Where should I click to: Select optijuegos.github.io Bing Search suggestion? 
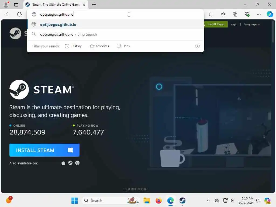coord(115,34)
